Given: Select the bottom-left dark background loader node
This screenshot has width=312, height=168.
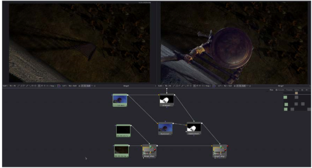Looking at the screenshot, I should pos(121,150).
